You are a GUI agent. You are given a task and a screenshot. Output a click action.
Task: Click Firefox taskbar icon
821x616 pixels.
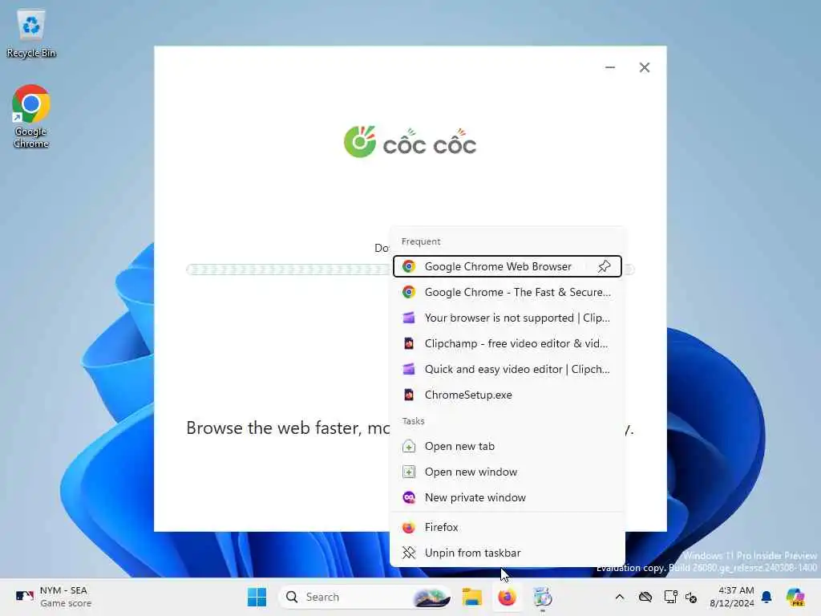pos(507,597)
